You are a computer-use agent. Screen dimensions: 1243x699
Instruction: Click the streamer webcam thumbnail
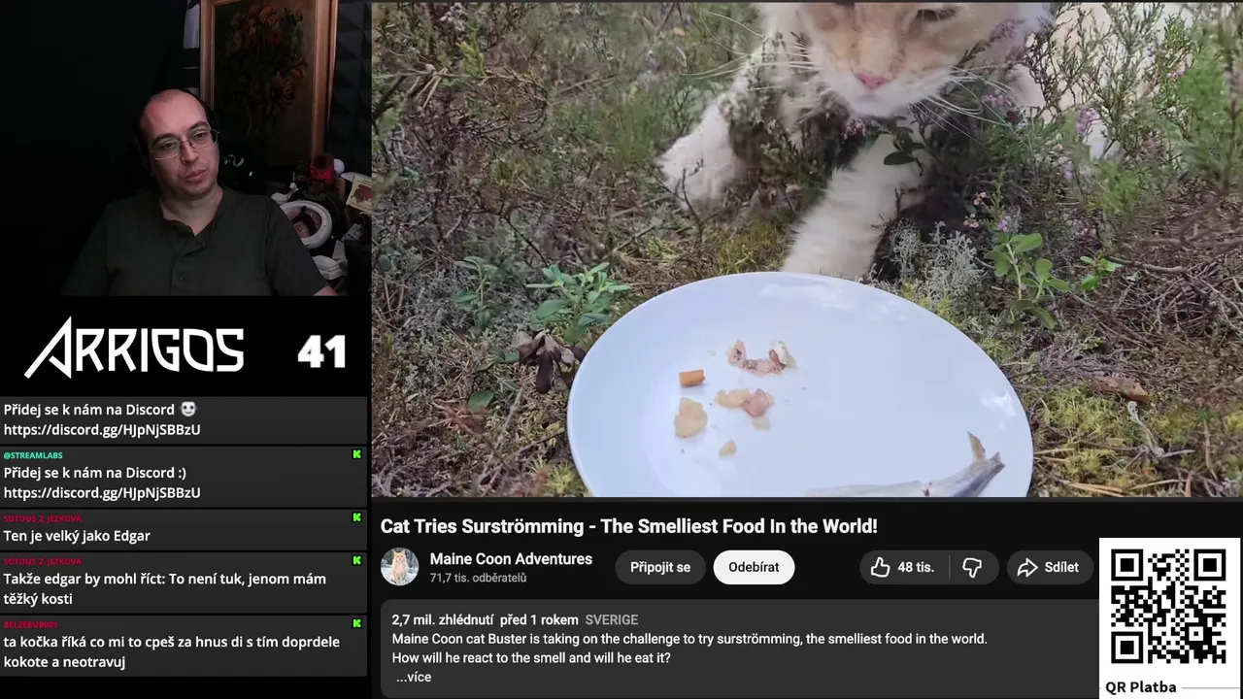(x=185, y=148)
